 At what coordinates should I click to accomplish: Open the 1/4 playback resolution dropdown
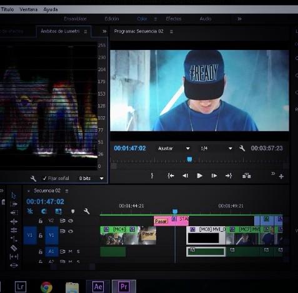point(216,149)
